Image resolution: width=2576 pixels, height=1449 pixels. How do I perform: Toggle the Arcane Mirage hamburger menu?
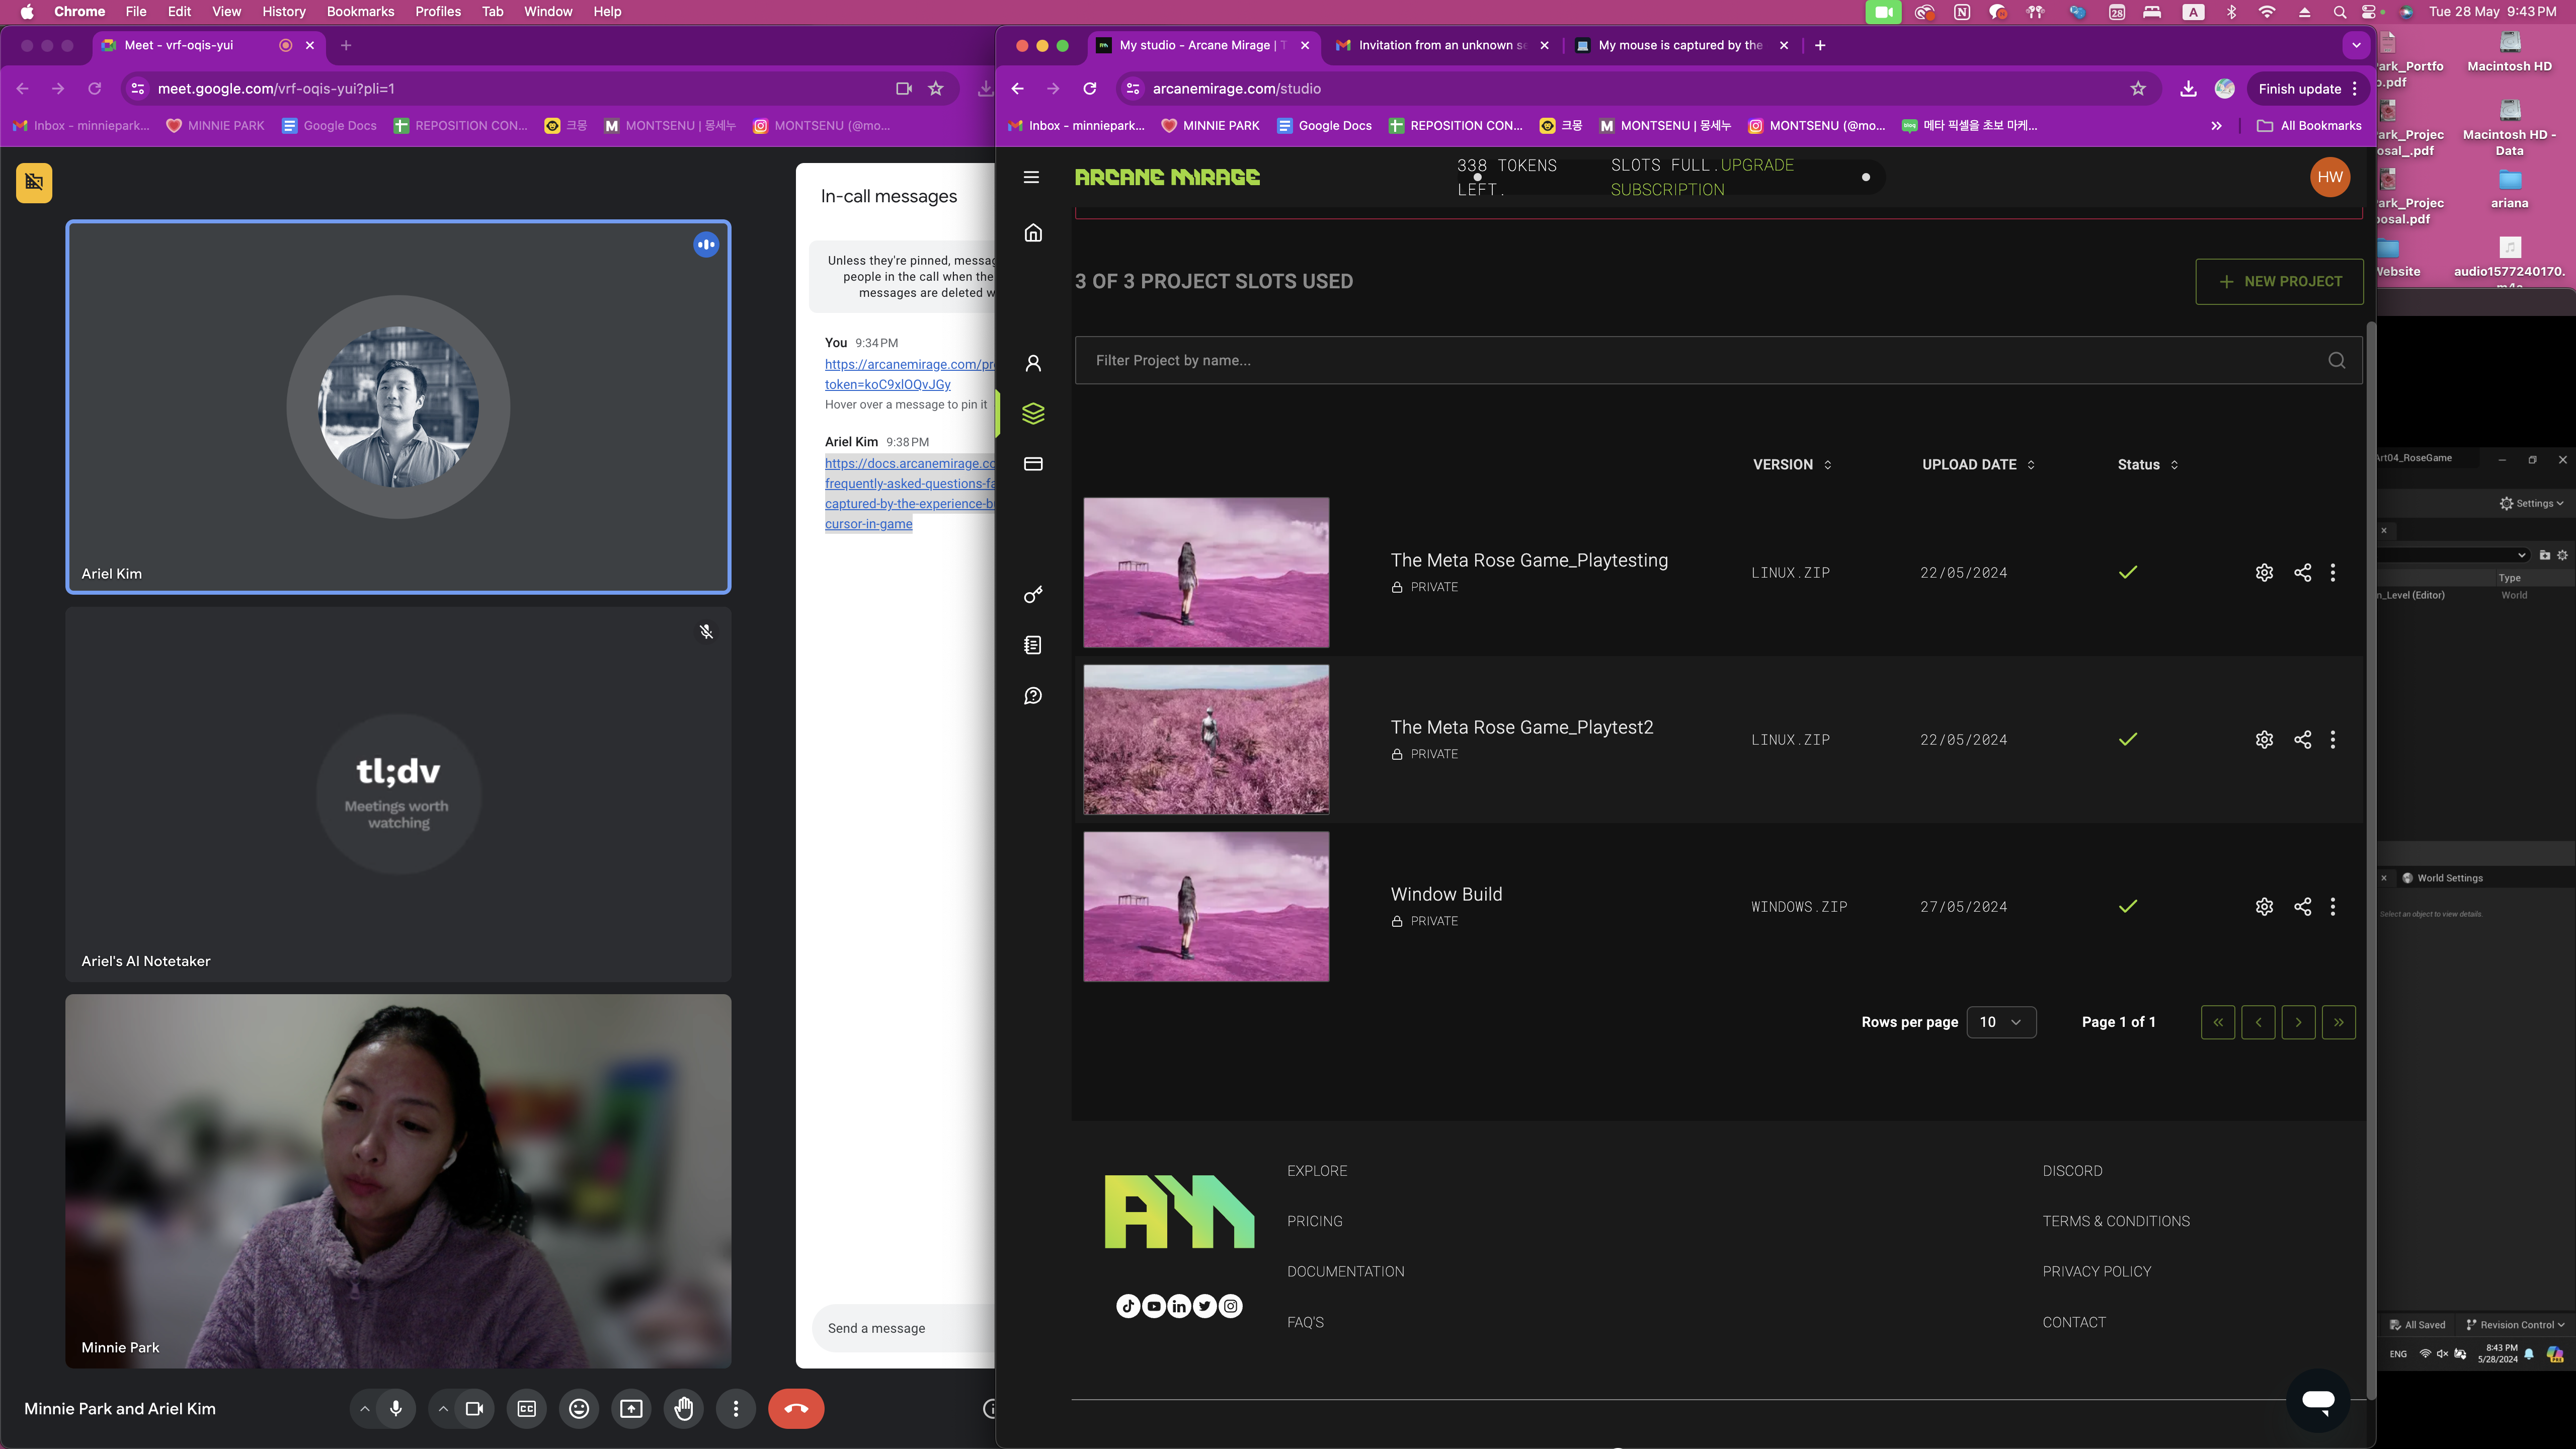pyautogui.click(x=1031, y=177)
